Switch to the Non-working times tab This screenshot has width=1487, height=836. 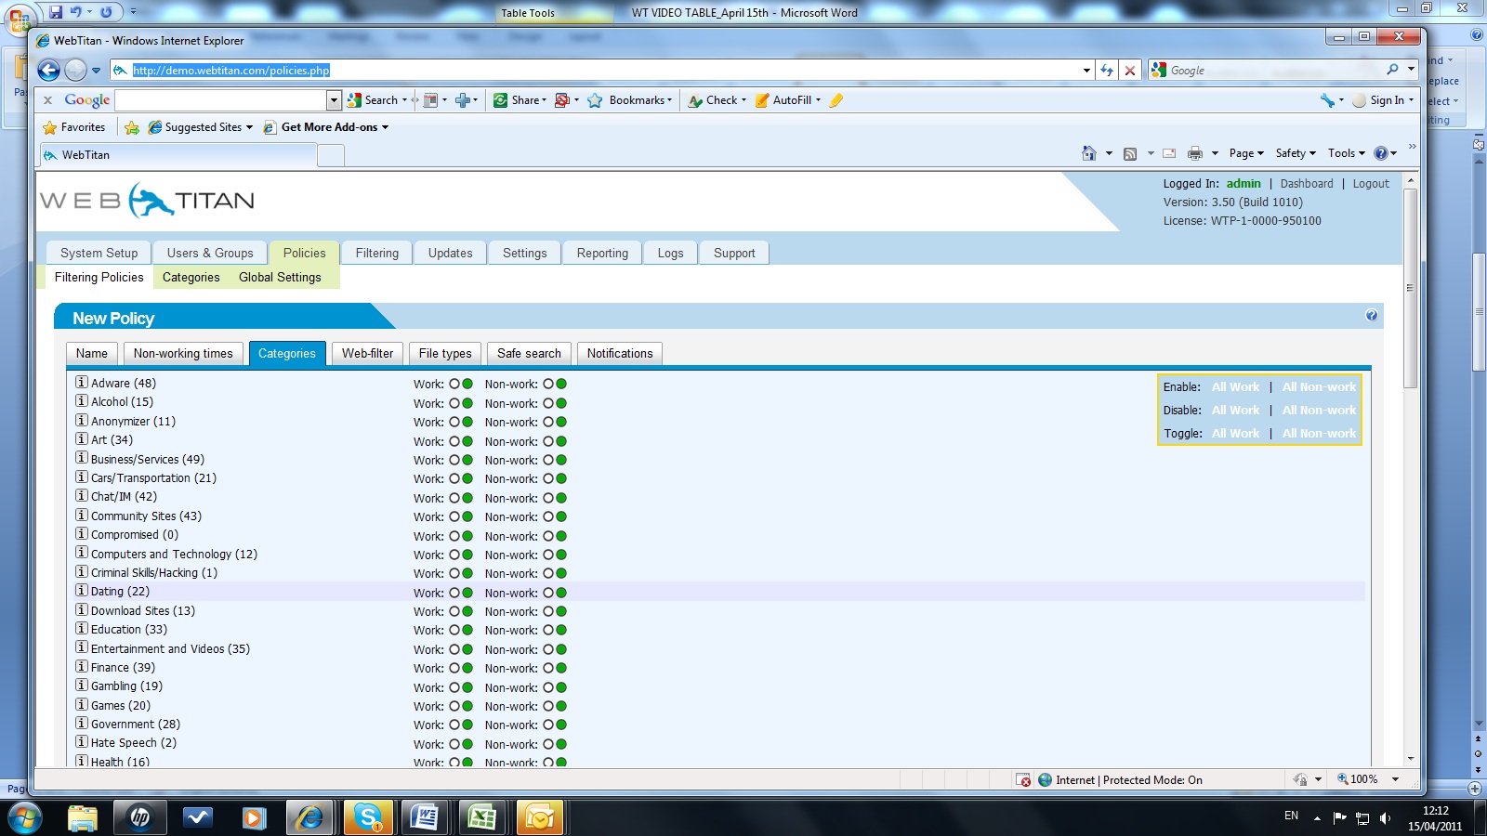click(x=183, y=353)
